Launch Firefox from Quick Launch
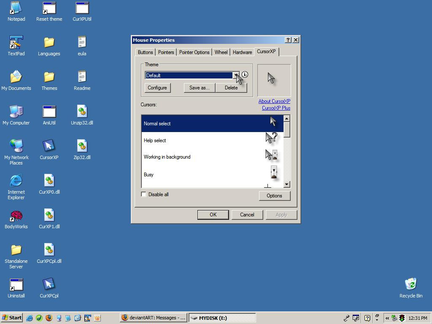This screenshot has height=324, width=432. (x=49, y=318)
